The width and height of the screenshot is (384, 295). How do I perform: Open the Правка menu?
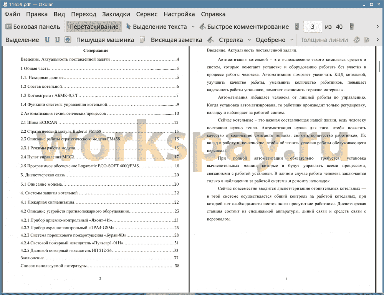point(37,14)
